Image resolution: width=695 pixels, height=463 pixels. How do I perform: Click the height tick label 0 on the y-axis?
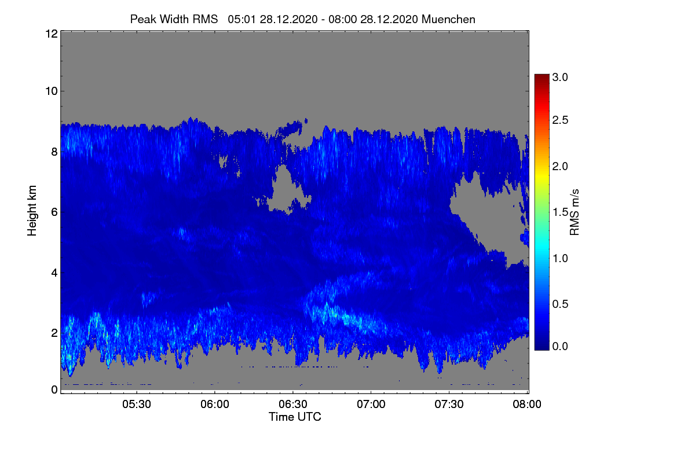(54, 389)
